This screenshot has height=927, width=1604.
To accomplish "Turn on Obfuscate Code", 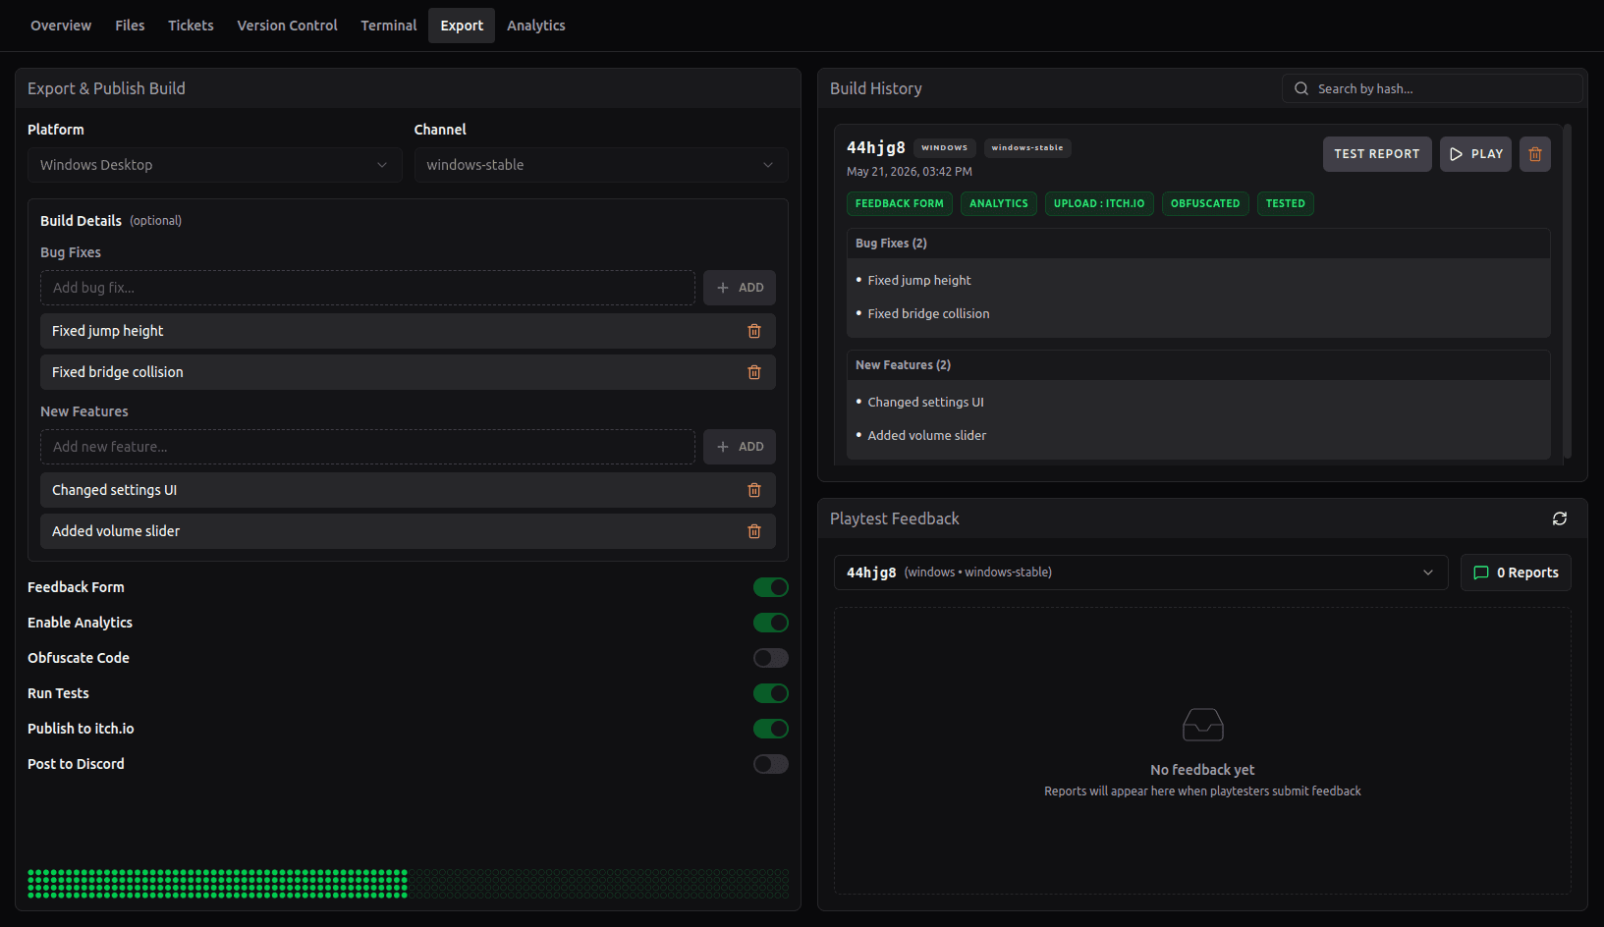I will click(771, 658).
